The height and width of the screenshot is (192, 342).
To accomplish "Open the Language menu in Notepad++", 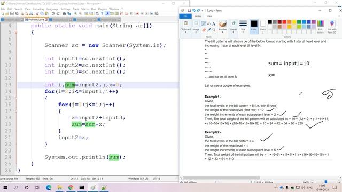I will point(52,9).
